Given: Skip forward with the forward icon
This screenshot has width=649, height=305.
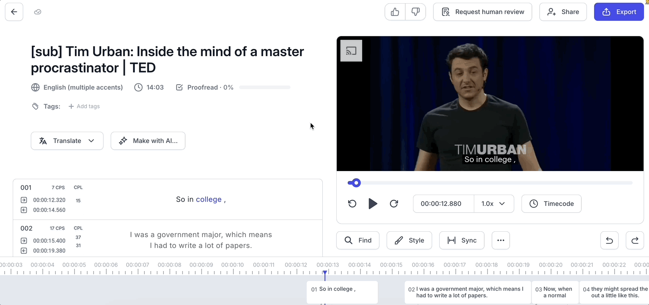Looking at the screenshot, I should [394, 204].
